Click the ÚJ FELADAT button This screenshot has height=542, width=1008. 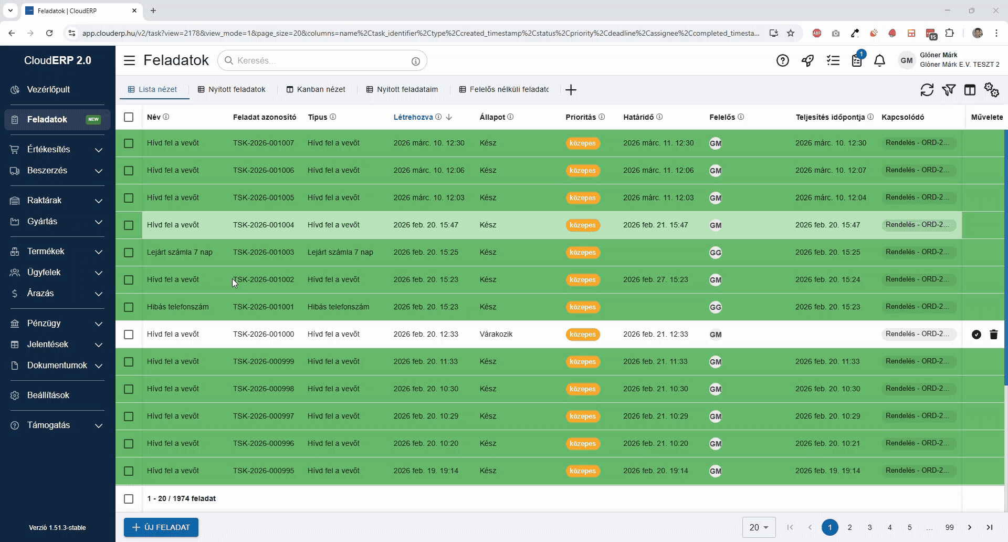click(x=161, y=527)
